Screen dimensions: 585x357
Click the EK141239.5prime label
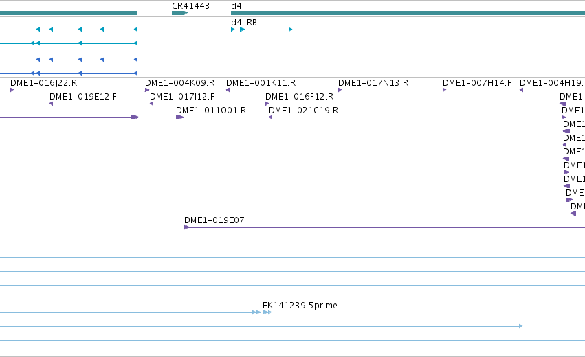300,306
